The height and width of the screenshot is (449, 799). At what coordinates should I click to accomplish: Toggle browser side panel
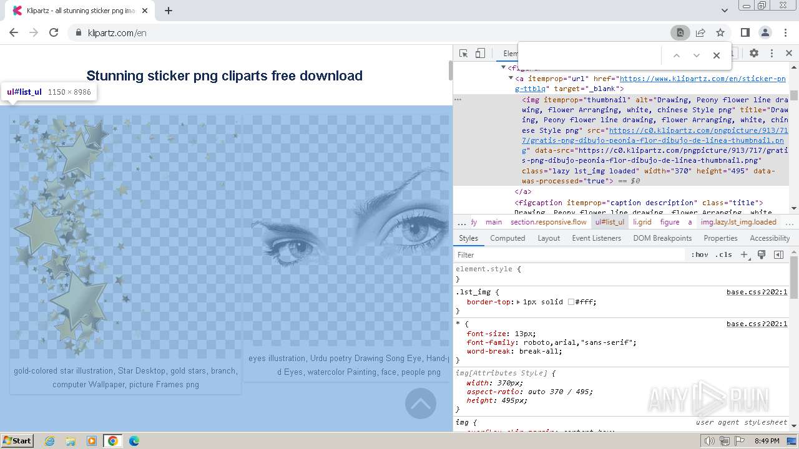pos(745,32)
